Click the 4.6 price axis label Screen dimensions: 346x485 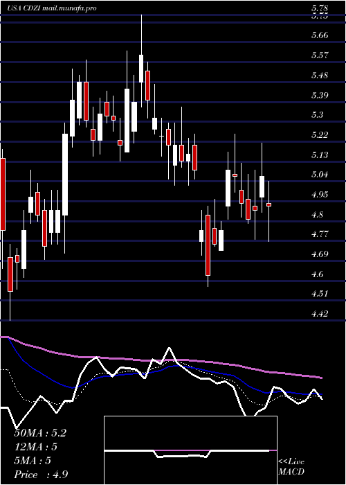click(317, 274)
